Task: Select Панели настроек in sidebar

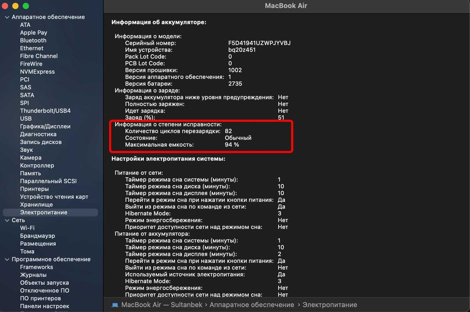Action: [x=44, y=306]
